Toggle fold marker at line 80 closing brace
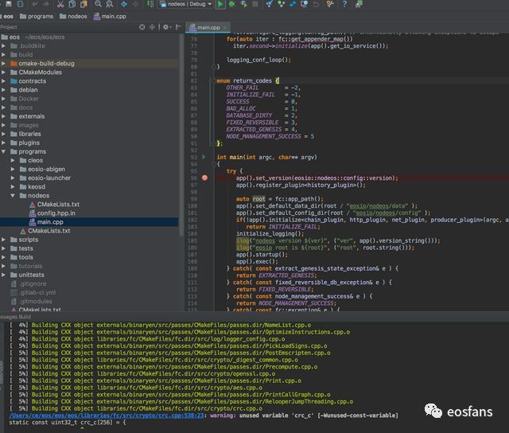The width and height of the screenshot is (509, 433). (214, 67)
